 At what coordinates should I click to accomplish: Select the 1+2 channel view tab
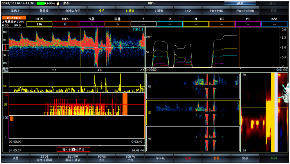tap(188, 11)
